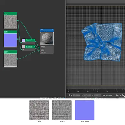Collapse the fabric_normal node with its minus button

(34, 40)
